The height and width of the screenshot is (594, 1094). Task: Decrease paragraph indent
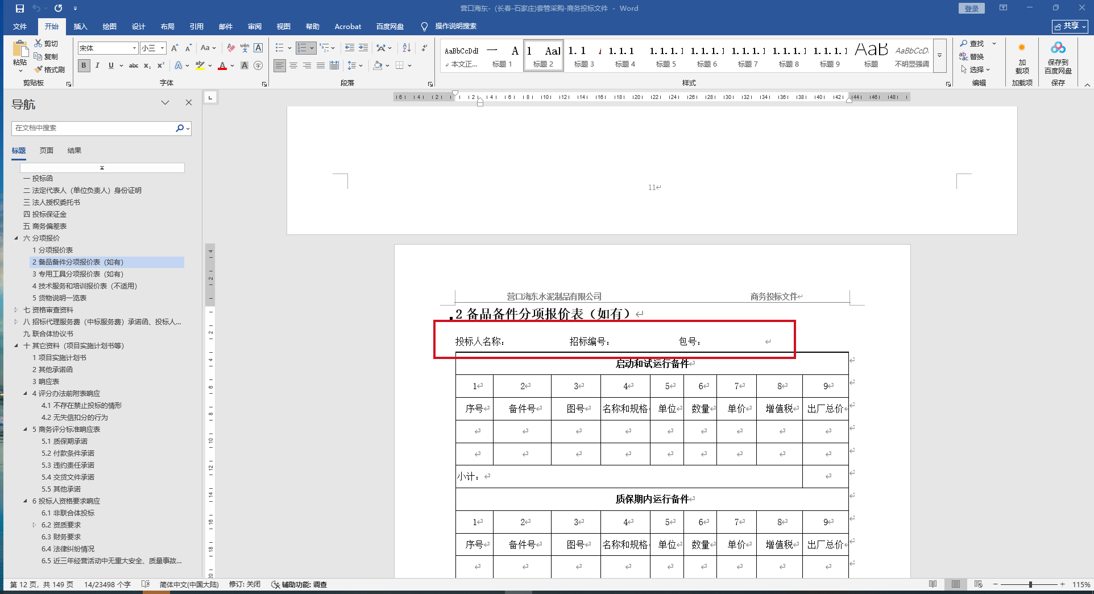tap(349, 48)
